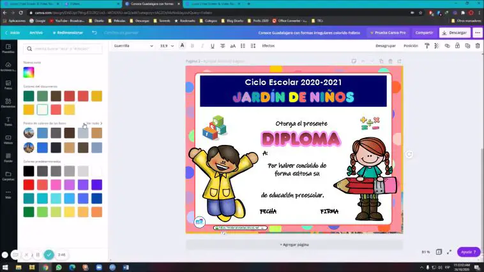Click the Agregar página button
Image resolution: width=484 pixels, height=272 pixels.
[294, 245]
